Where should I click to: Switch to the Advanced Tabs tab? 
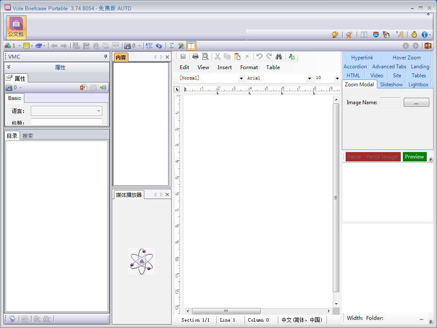[389, 66]
